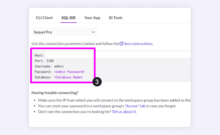Select the admin username value
Screen dimensions: 220x135
pos(59,66)
